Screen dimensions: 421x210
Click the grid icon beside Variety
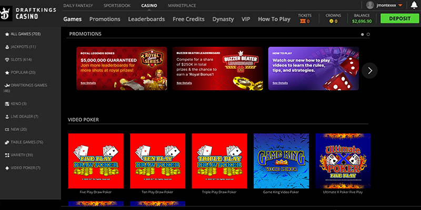tap(7, 155)
